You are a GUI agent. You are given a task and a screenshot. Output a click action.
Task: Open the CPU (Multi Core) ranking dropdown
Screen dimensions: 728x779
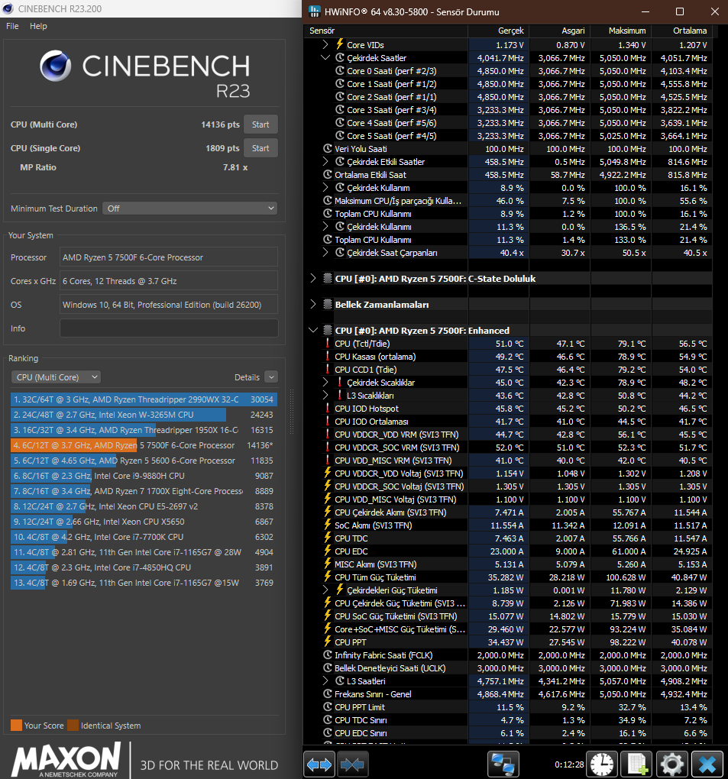pyautogui.click(x=56, y=377)
